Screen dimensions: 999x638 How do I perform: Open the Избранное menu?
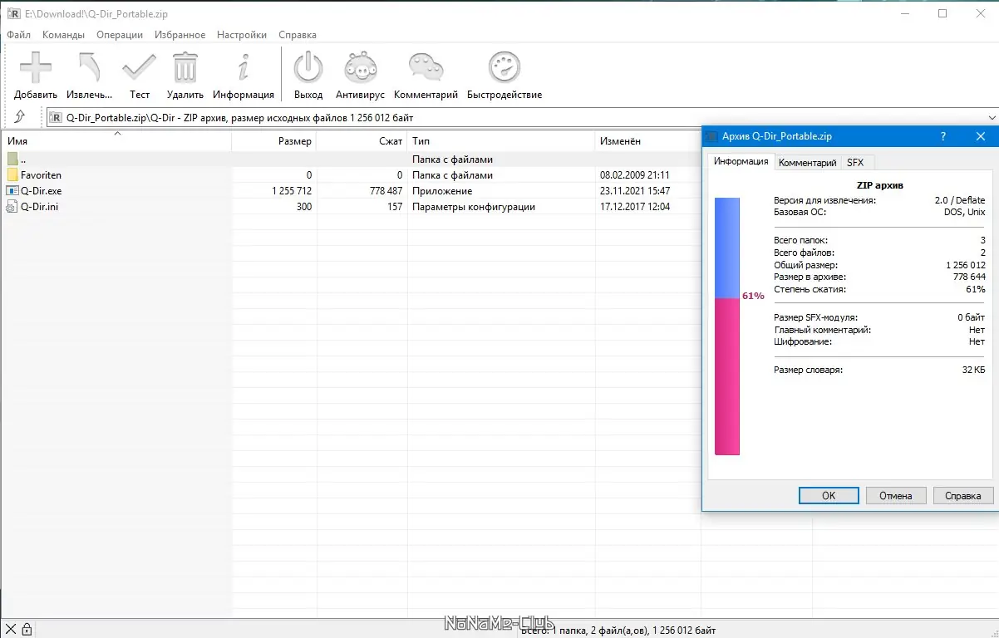[180, 35]
